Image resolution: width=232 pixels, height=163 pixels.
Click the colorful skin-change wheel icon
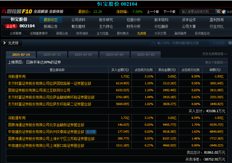(x=224, y=12)
